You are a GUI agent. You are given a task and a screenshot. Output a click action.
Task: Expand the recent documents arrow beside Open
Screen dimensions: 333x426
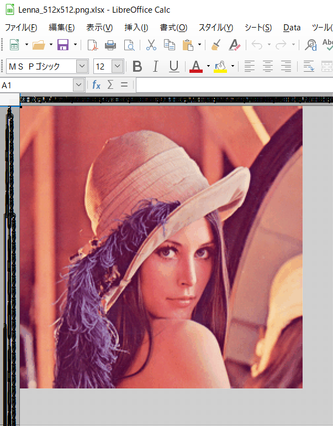[51, 45]
